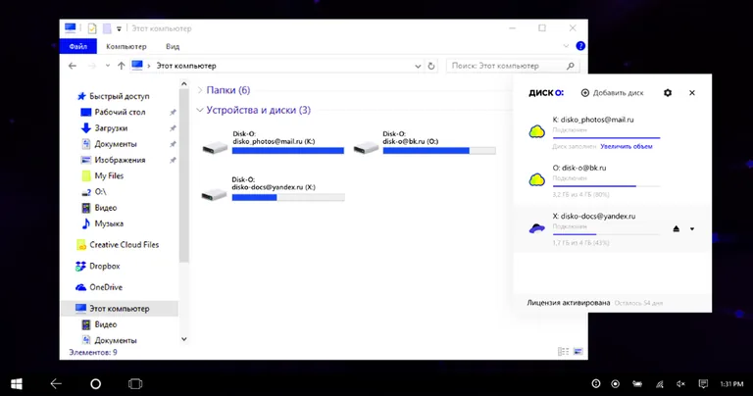753x396 pixels.
Task: Open Creative Cloud Files folder
Action: 124,245
